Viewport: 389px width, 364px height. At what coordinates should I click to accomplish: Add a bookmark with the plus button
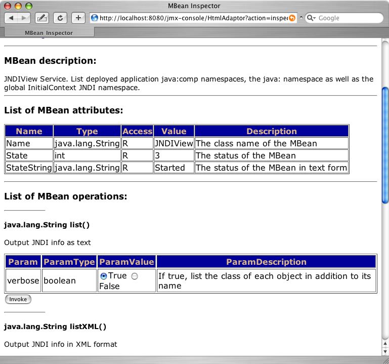click(x=78, y=18)
